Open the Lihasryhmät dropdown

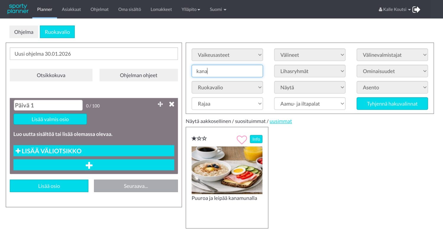[x=310, y=71]
